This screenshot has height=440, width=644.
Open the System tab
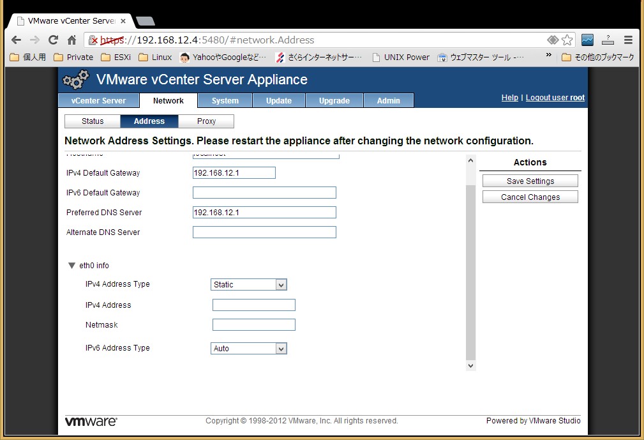[x=225, y=101]
